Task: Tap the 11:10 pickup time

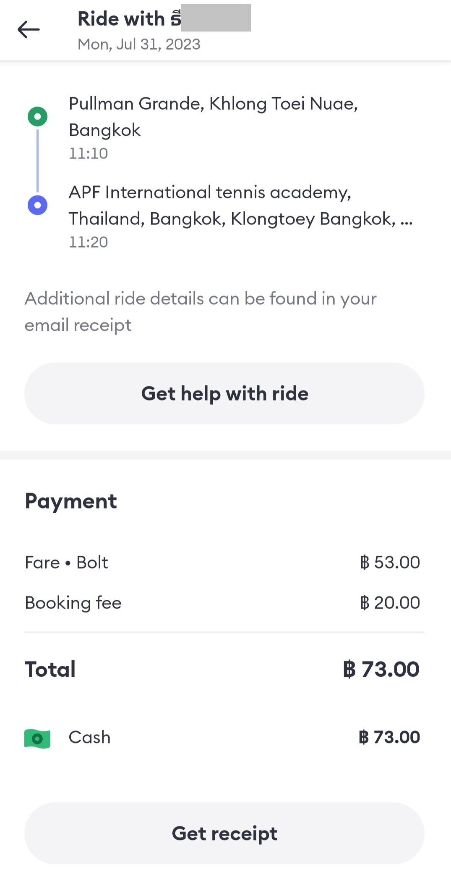Action: coord(88,153)
